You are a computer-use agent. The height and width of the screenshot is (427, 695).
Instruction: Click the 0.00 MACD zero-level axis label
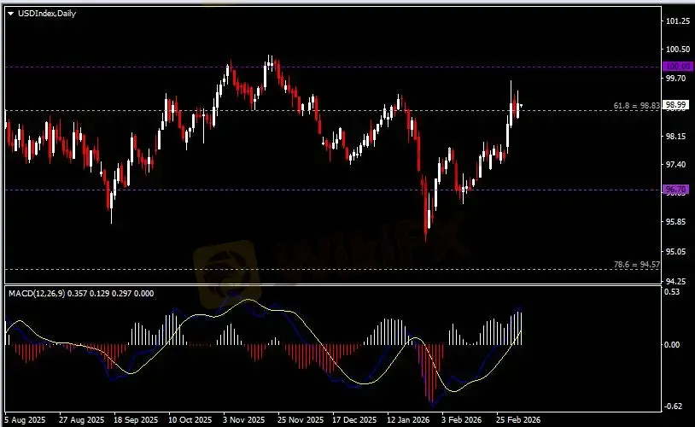tap(674, 344)
